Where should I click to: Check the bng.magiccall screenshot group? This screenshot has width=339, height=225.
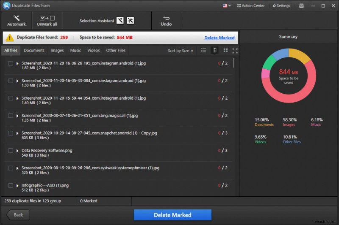click(11, 116)
